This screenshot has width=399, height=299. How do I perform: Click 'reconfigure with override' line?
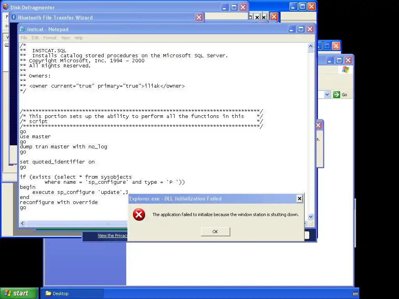pos(59,202)
